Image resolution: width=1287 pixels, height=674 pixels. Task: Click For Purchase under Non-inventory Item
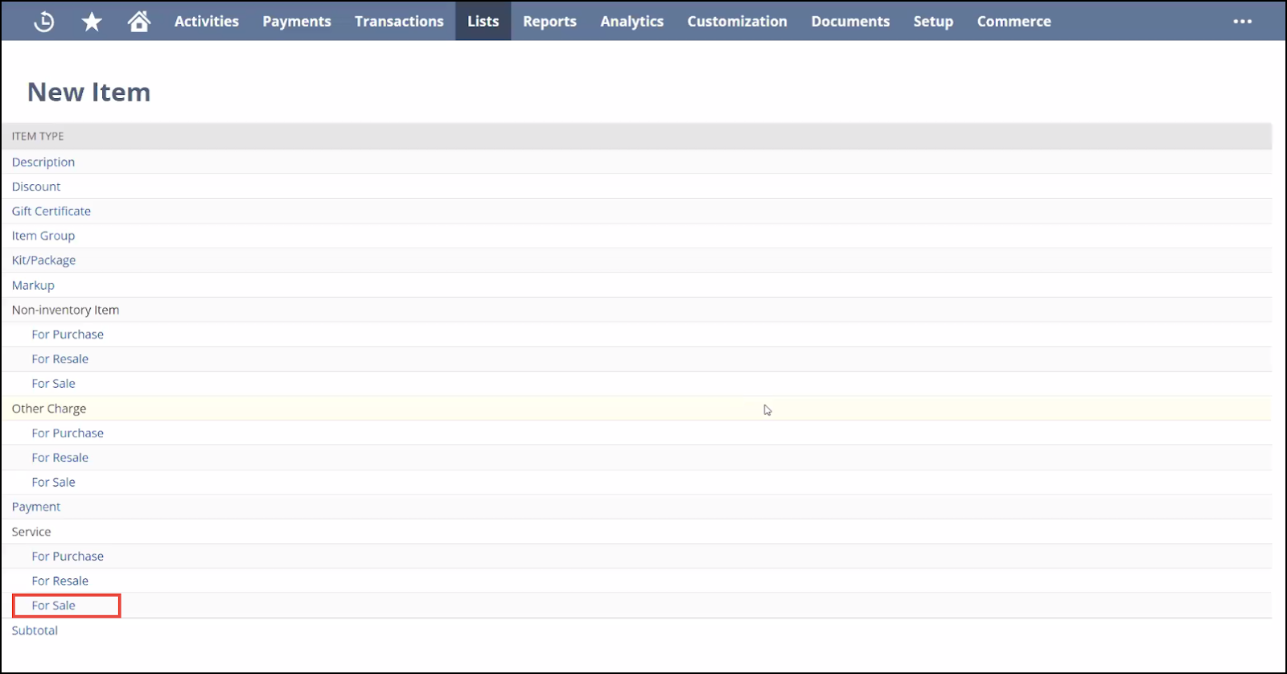[x=68, y=335]
